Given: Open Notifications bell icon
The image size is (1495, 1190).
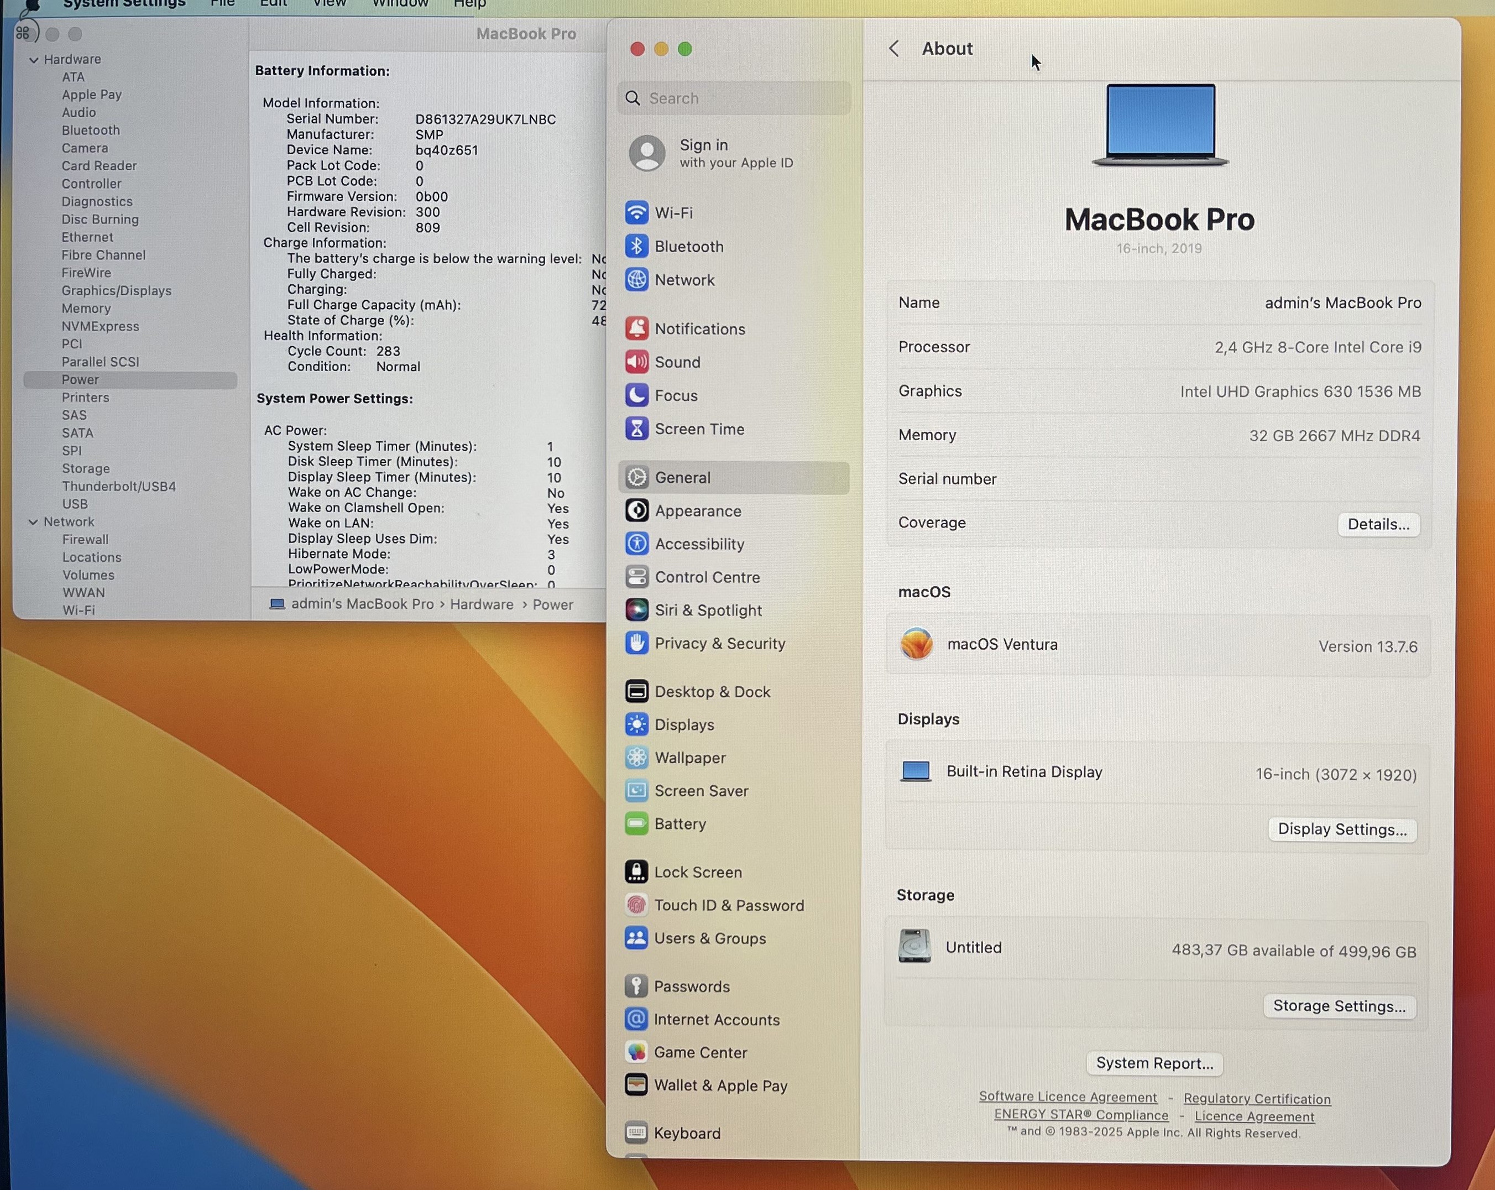Looking at the screenshot, I should pyautogui.click(x=636, y=328).
